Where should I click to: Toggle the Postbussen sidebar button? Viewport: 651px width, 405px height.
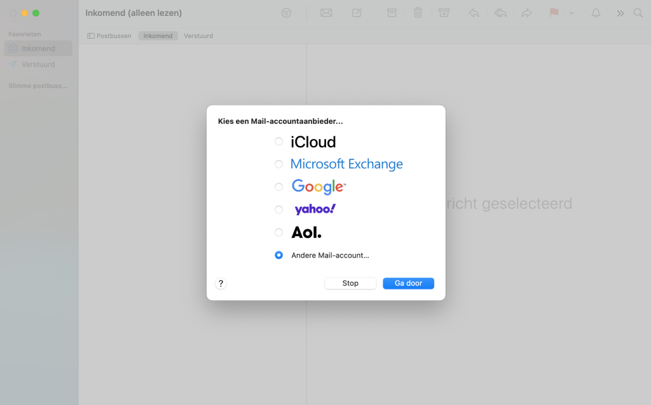[109, 36]
